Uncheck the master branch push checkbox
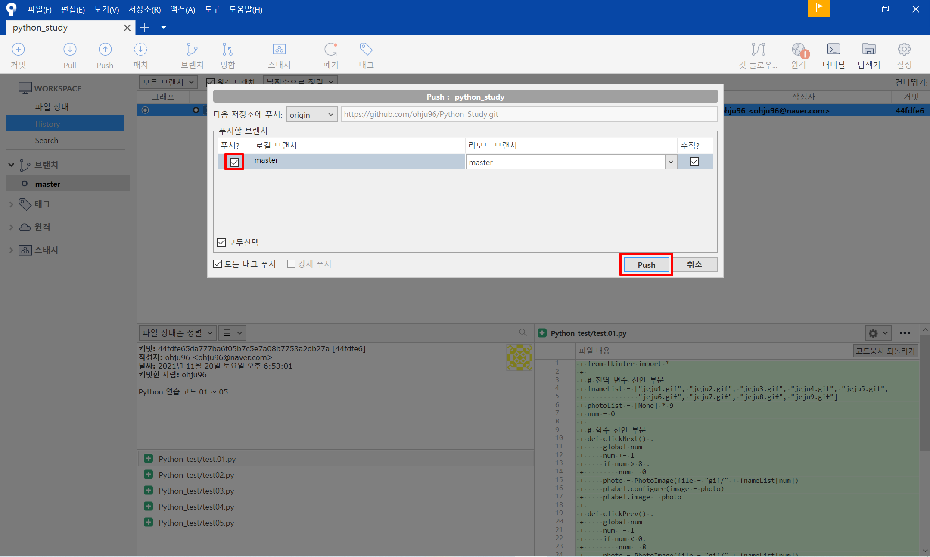Viewport: 930px width, 557px height. 234,162
